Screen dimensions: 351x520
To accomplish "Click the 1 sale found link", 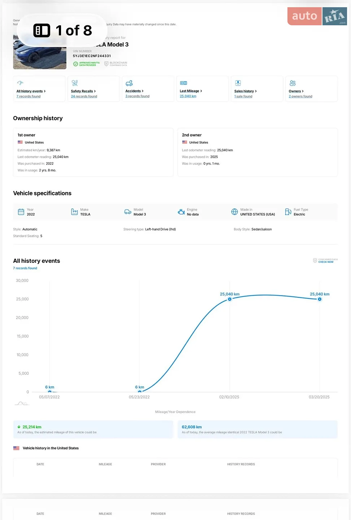I will pos(243,96).
